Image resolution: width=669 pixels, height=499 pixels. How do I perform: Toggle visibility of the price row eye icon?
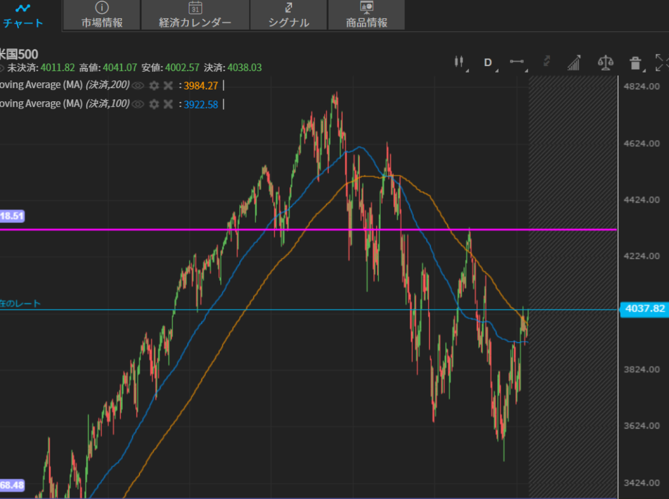pos(2,67)
